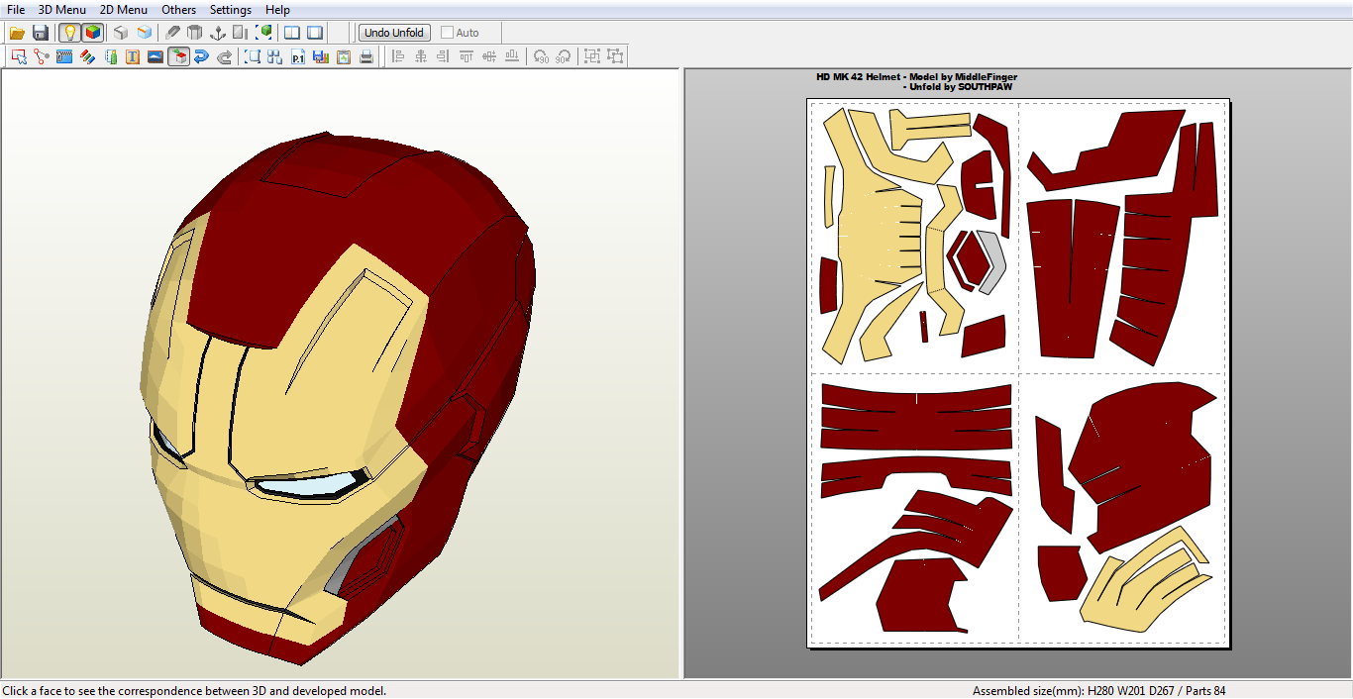Click the P.1 page number icon
The image size is (1353, 699).
point(298,56)
